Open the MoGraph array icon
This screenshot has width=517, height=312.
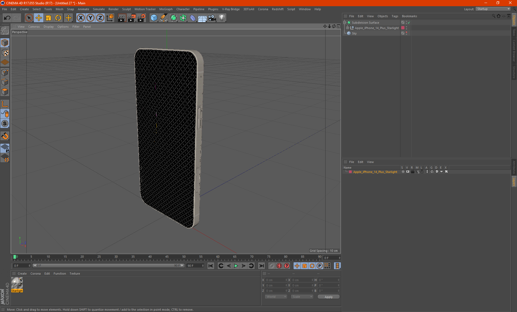tap(183, 18)
